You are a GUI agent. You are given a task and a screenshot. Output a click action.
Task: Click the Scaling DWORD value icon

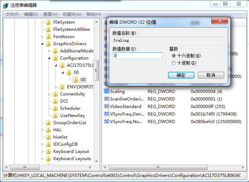pos(107,91)
